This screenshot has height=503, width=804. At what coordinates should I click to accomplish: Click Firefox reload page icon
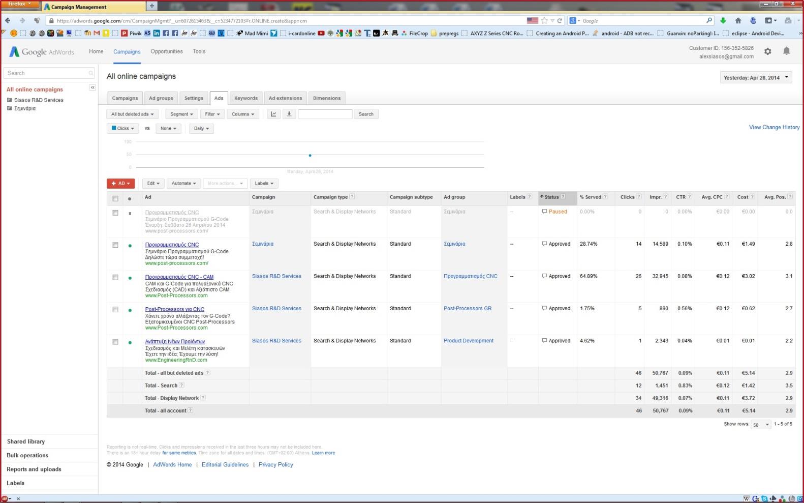560,21
